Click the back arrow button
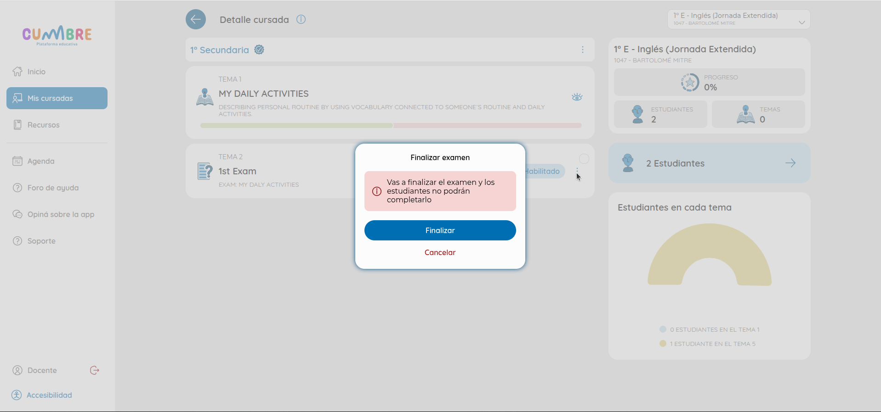 point(196,19)
